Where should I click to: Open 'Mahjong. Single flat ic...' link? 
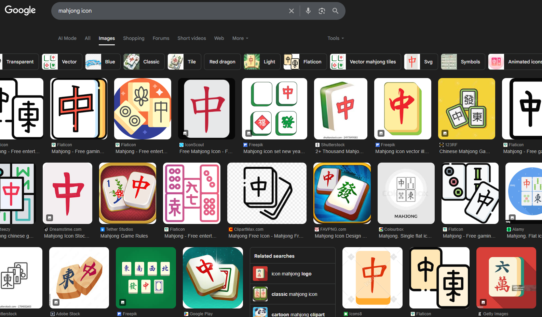[x=405, y=236]
